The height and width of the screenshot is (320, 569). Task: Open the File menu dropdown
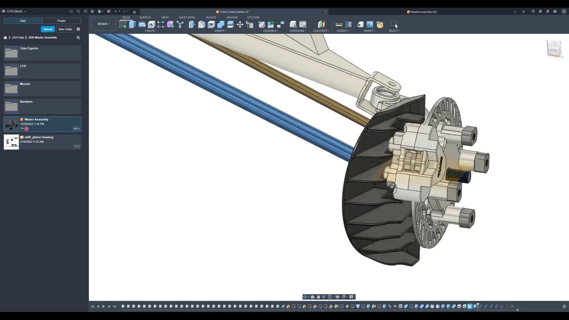tap(100, 12)
